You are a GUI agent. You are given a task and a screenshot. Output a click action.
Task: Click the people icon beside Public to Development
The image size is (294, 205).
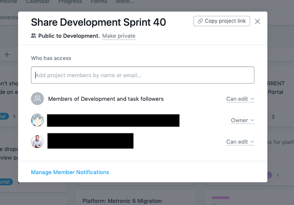34,36
